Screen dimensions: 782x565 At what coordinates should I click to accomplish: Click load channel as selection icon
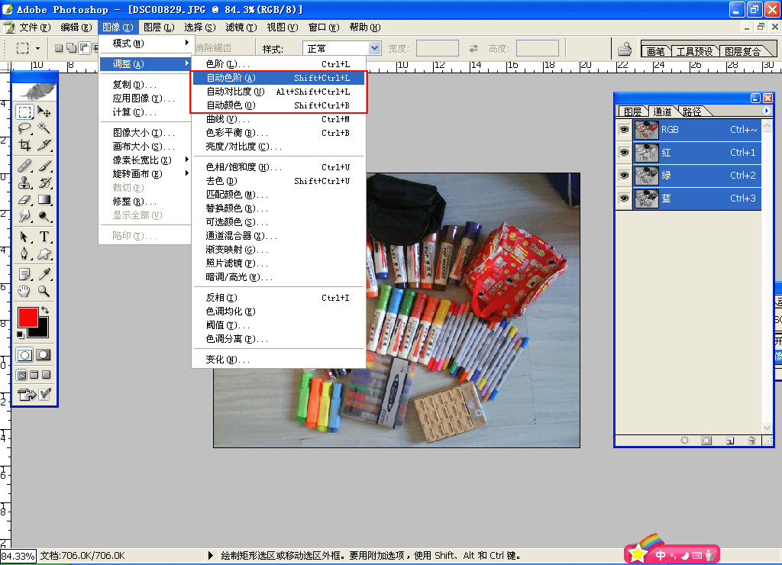pyautogui.click(x=685, y=441)
